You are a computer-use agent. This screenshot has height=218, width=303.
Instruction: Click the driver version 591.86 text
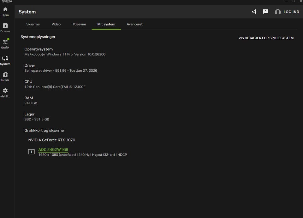[x=61, y=71]
